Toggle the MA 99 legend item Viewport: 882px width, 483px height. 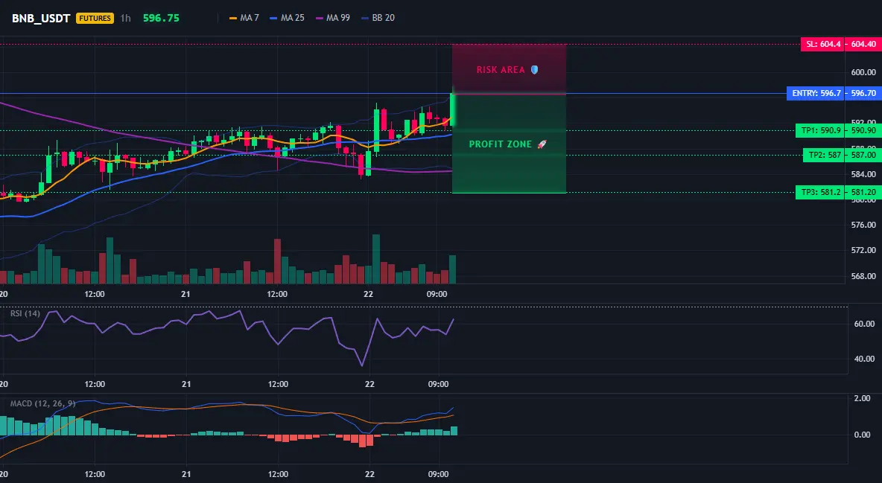(x=333, y=18)
